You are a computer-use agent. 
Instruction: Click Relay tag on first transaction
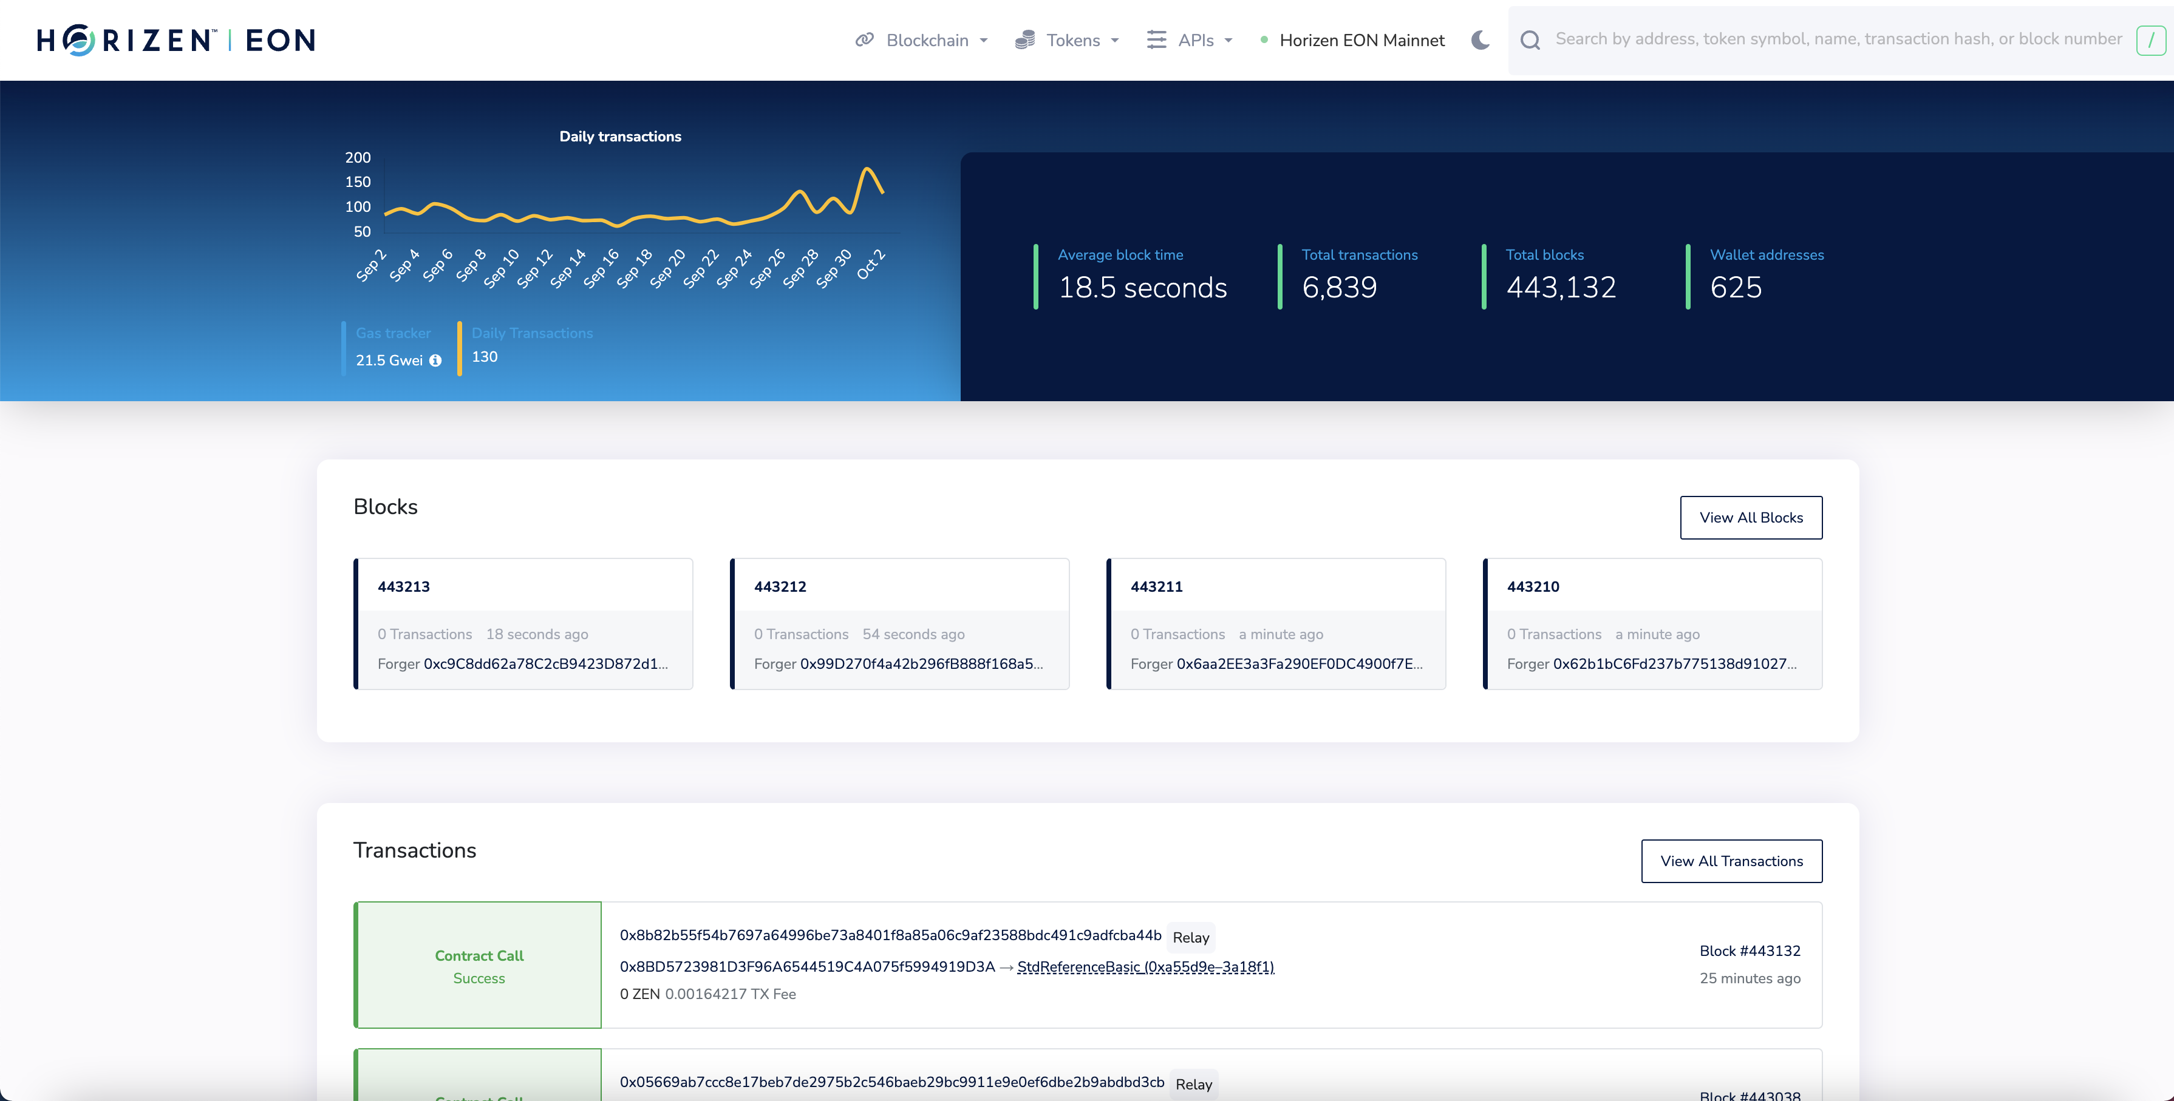tap(1191, 937)
